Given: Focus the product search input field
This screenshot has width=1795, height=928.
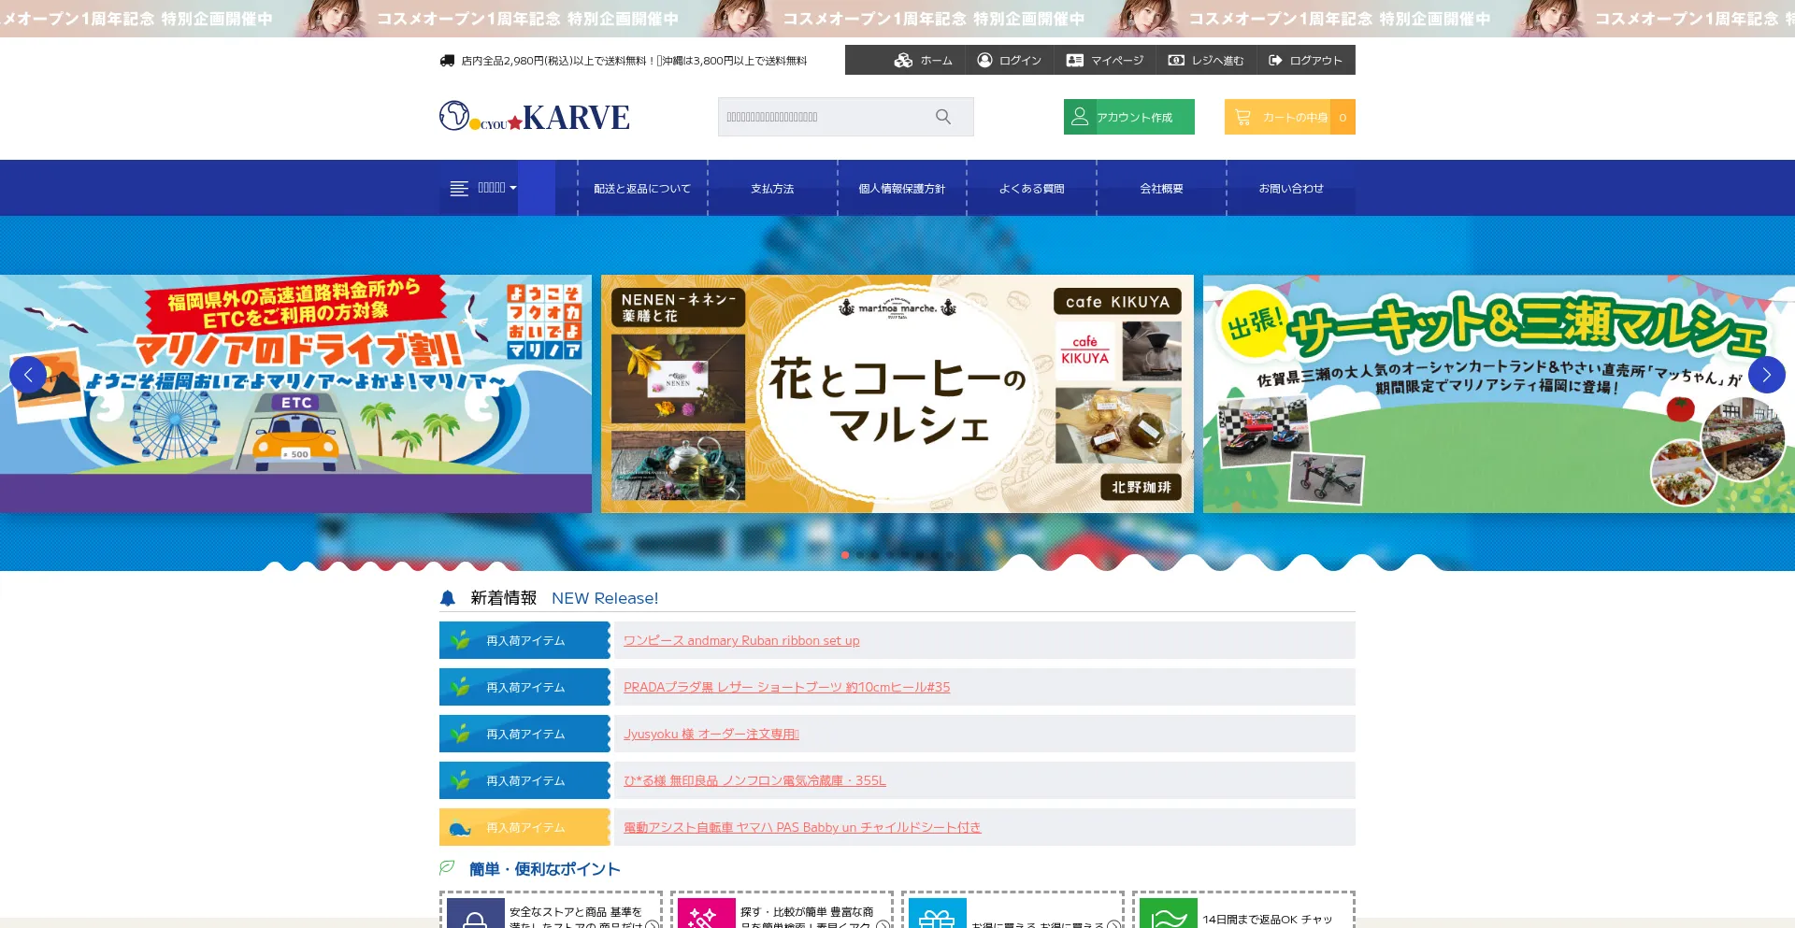Looking at the screenshot, I should 823,117.
